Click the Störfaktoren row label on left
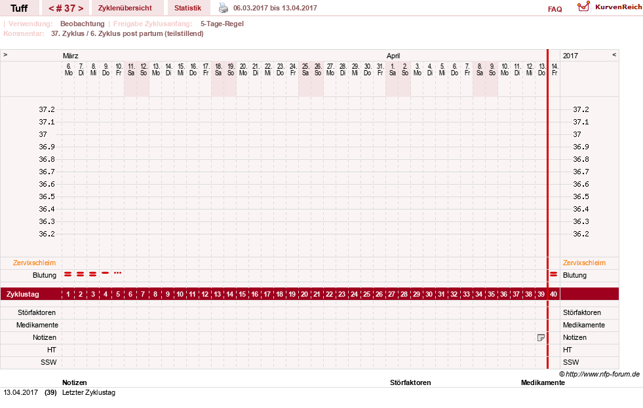Image resolution: width=643 pixels, height=408 pixels. point(37,312)
